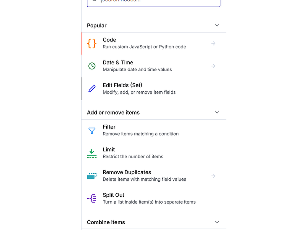Click the teal Remove Duplicates icon
Viewport: 306px width, 230px height.
point(92,176)
